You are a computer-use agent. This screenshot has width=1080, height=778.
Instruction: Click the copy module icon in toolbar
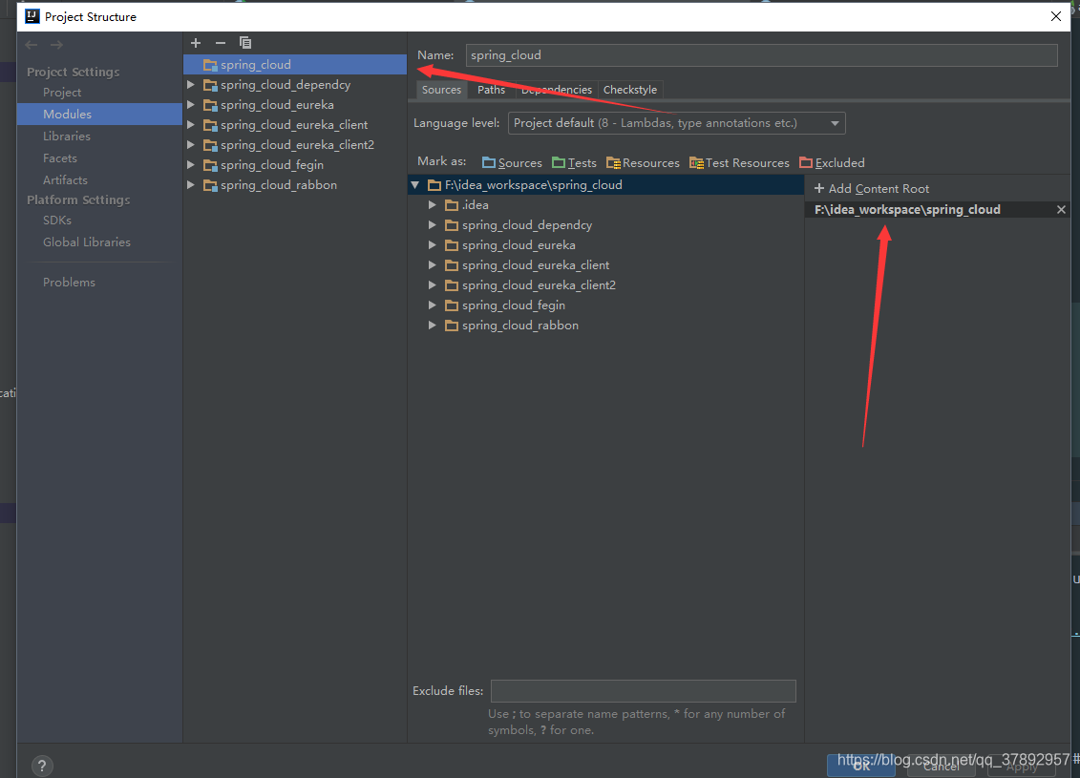click(244, 42)
